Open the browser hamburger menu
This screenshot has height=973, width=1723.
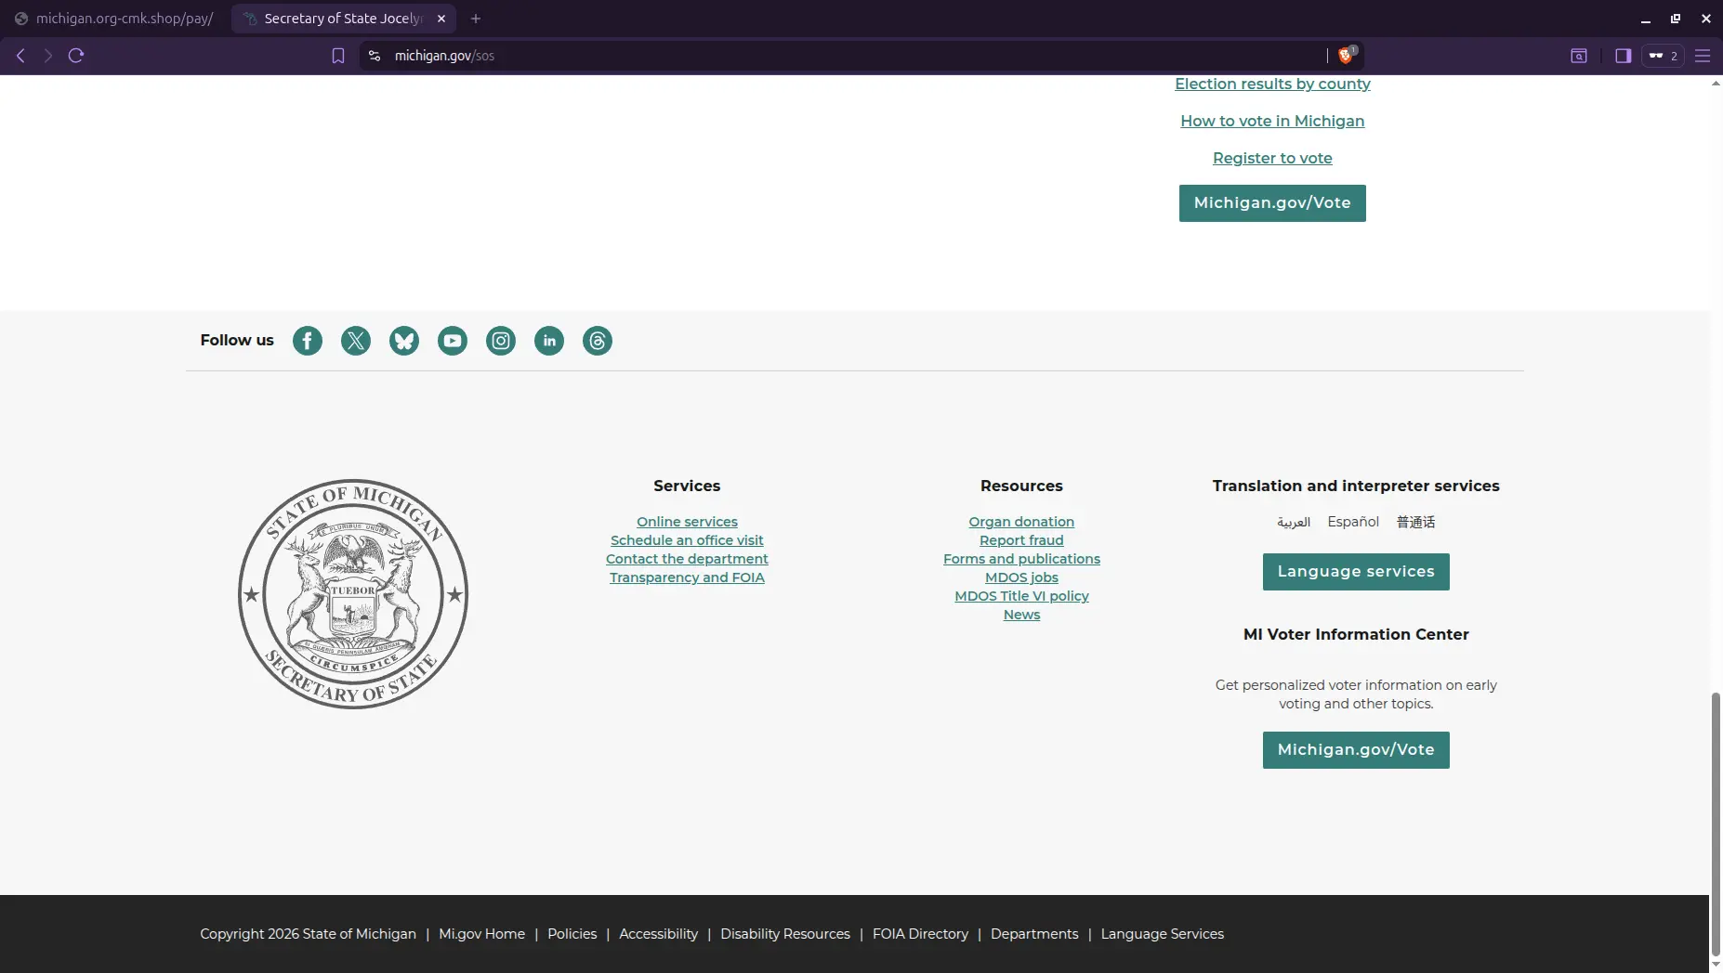(x=1703, y=55)
